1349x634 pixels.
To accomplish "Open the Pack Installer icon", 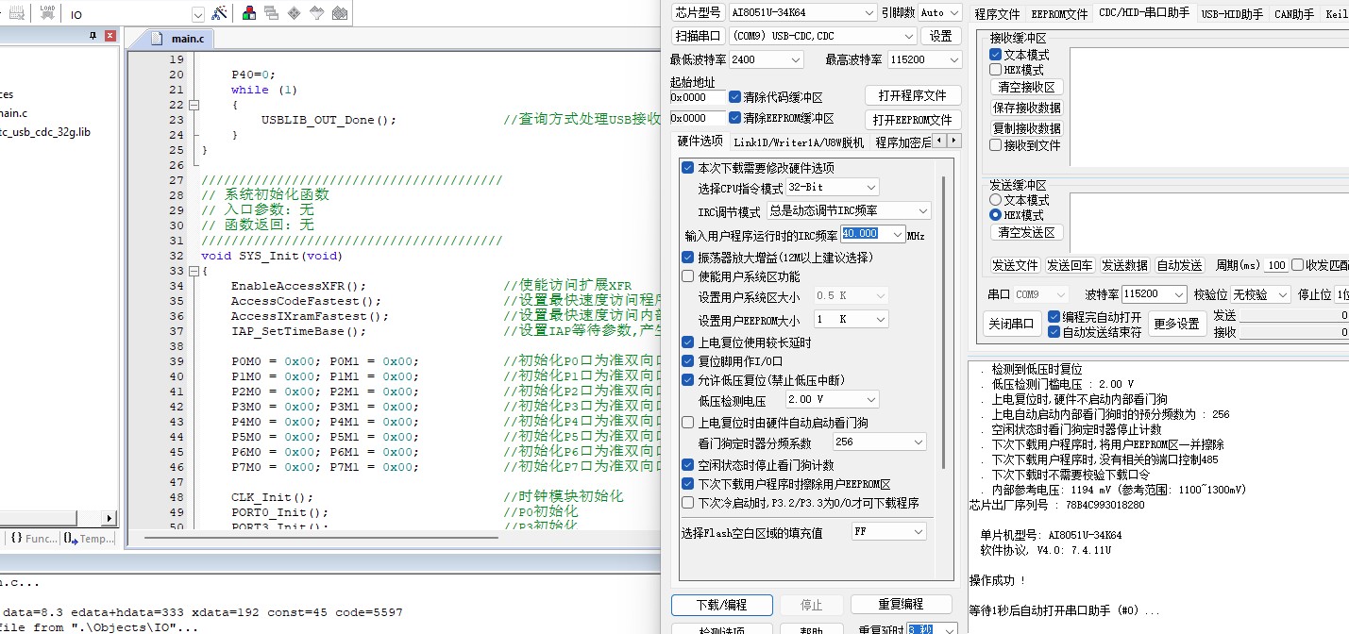I will (340, 13).
